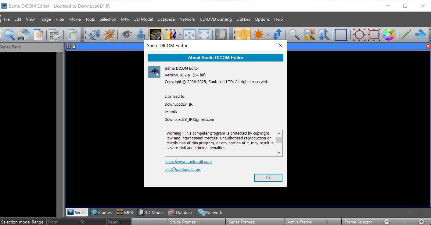Click the blue right arrow icon
The width and height of the screenshot is (431, 225).
[420, 34]
